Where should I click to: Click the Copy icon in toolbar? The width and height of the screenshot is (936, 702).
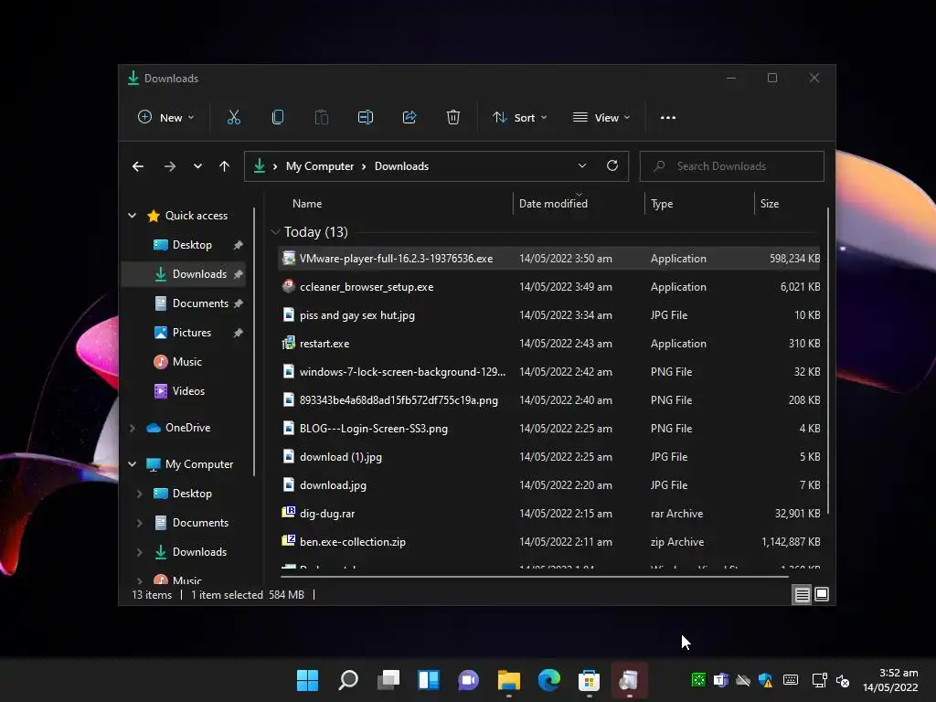click(x=278, y=118)
